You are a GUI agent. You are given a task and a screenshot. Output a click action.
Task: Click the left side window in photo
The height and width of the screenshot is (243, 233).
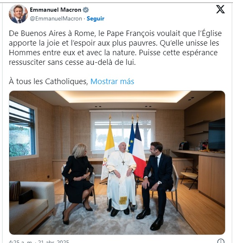pos(23,129)
